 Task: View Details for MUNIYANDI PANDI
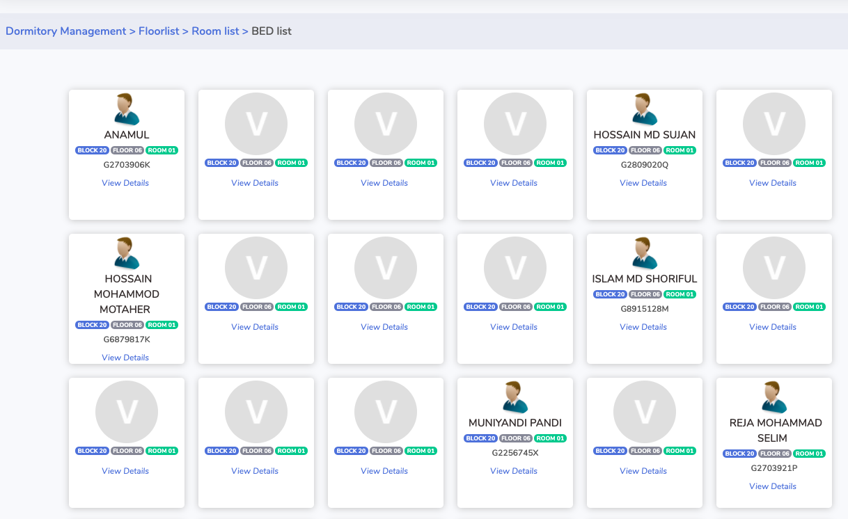[514, 471]
